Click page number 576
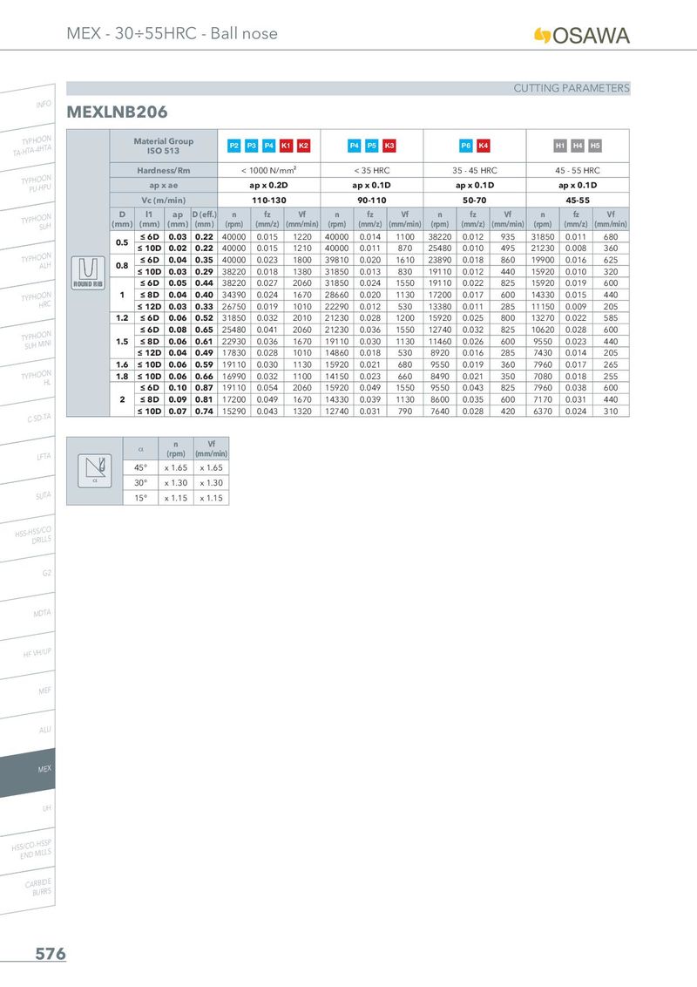The width and height of the screenshot is (697, 987). (x=51, y=954)
